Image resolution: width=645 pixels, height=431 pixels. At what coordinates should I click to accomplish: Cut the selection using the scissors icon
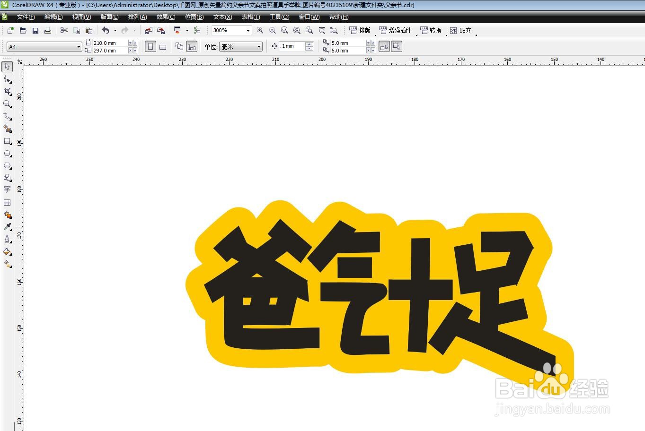click(64, 30)
